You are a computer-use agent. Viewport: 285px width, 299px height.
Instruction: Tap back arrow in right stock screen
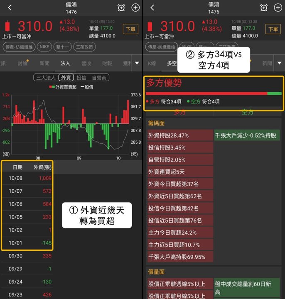click(x=152, y=8)
